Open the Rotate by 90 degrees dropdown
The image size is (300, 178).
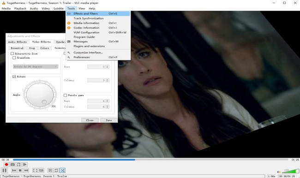tap(36, 66)
